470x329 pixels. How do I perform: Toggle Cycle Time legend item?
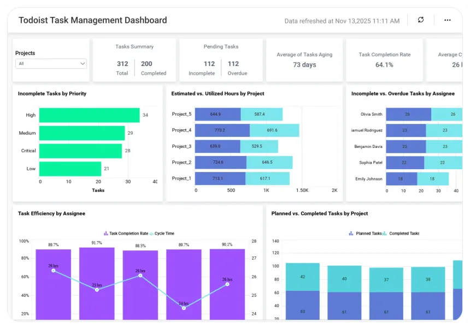click(162, 233)
